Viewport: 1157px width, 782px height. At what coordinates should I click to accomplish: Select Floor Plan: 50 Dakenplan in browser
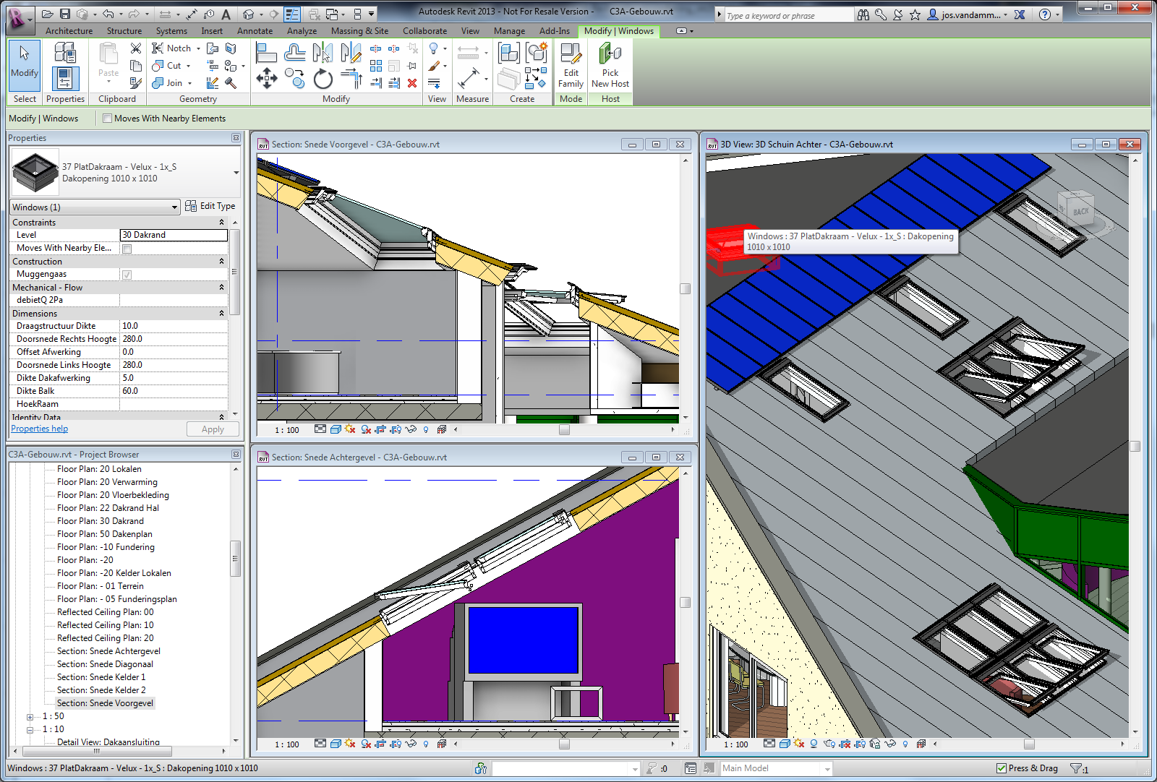tap(105, 534)
